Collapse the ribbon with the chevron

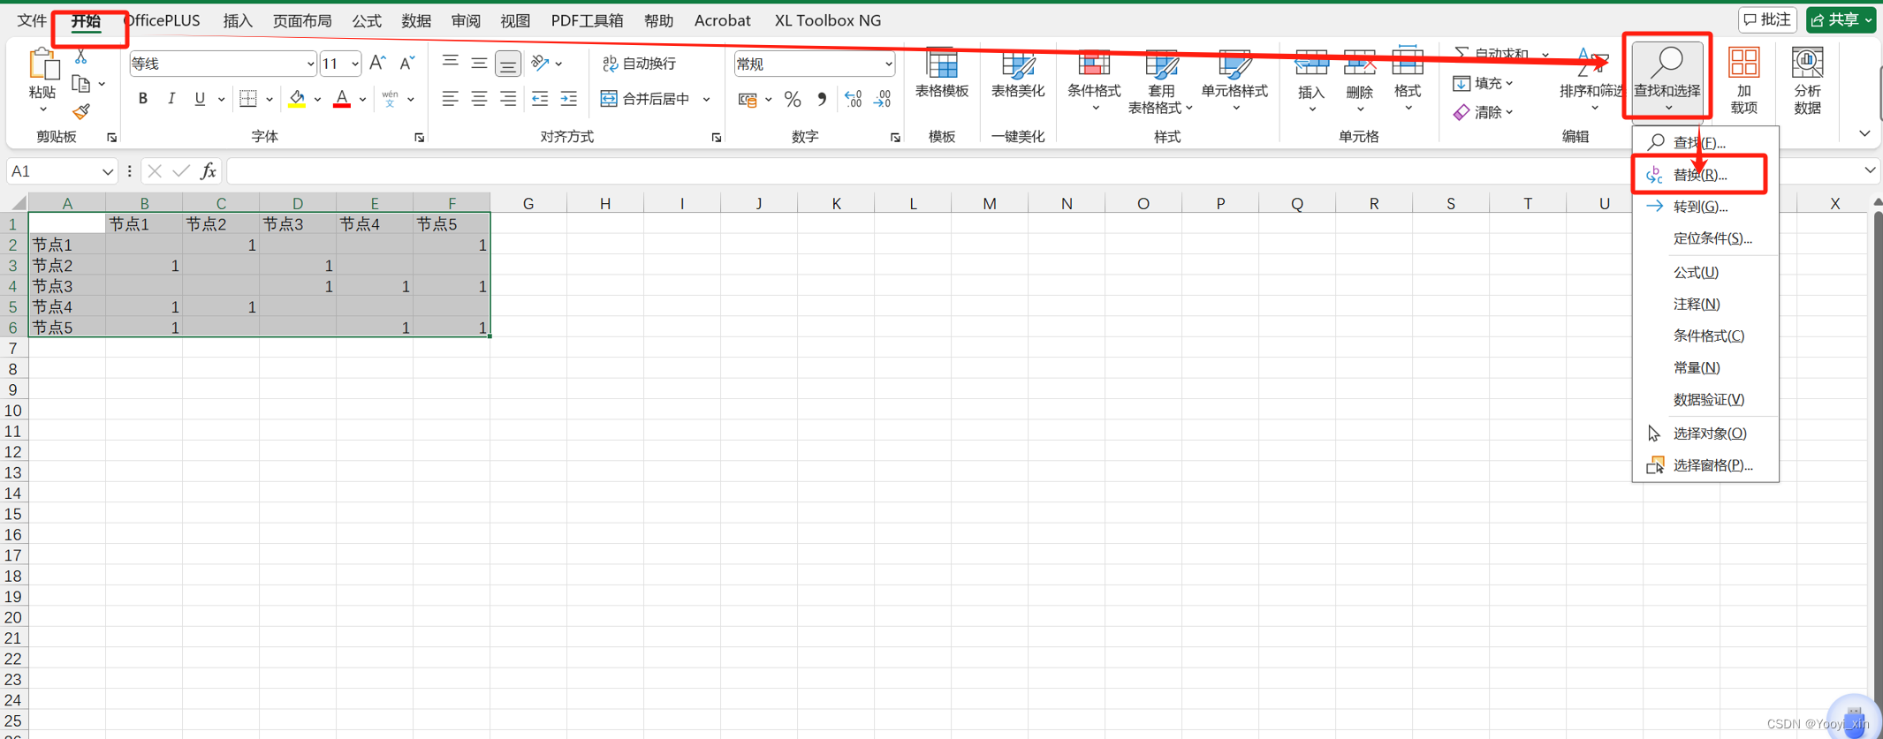click(1864, 134)
